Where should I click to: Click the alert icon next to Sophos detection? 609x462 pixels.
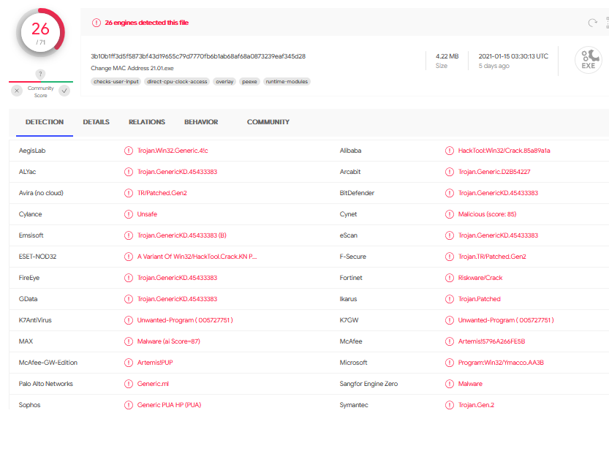tap(129, 405)
